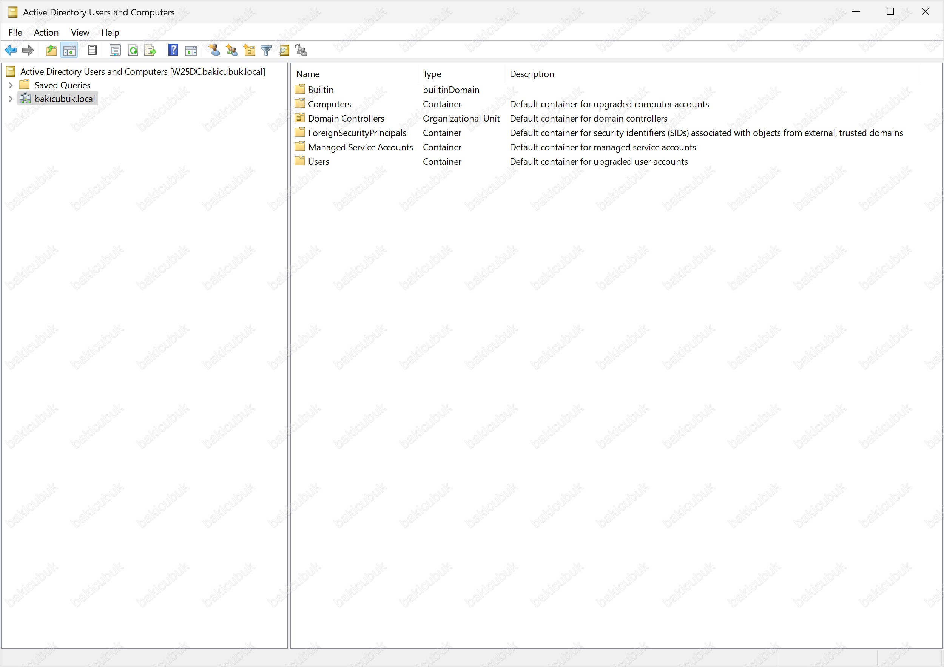The height and width of the screenshot is (667, 944).
Task: Open Help with blue question mark icon
Action: click(173, 51)
